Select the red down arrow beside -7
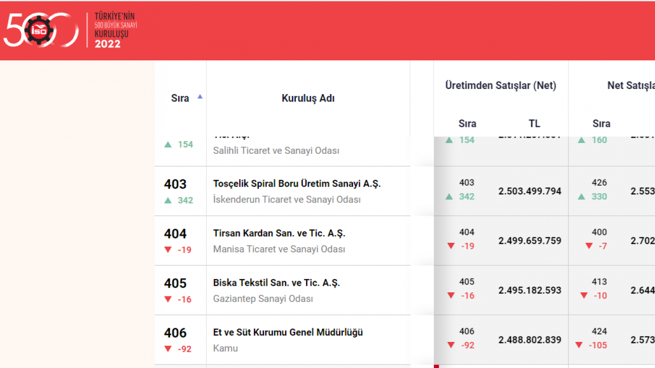The image size is (655, 368). 589,246
